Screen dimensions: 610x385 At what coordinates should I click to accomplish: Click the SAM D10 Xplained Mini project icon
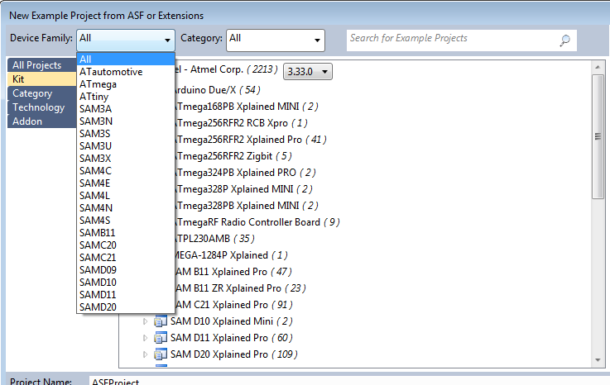click(161, 321)
